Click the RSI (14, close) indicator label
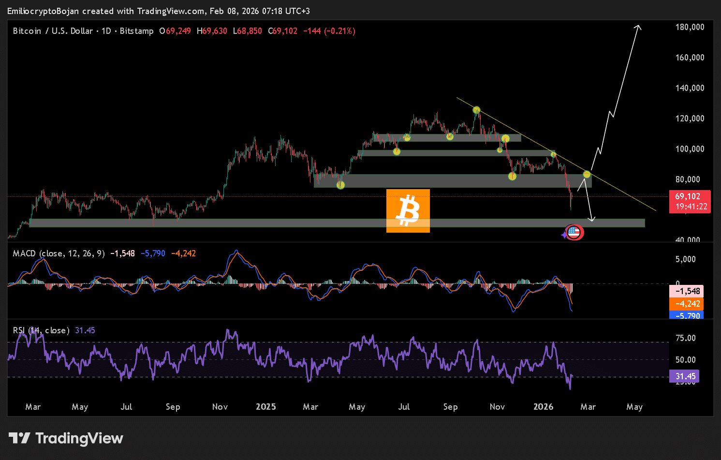This screenshot has width=721, height=460. point(41,330)
